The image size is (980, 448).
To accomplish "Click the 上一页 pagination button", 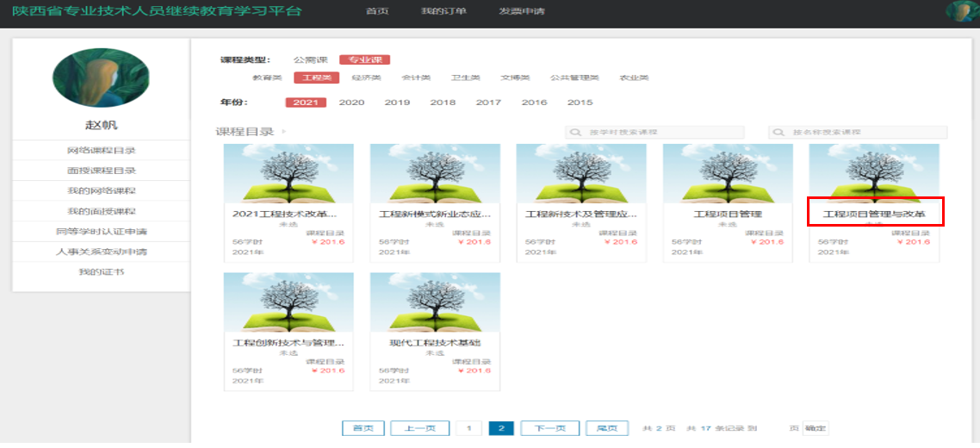I will [419, 428].
